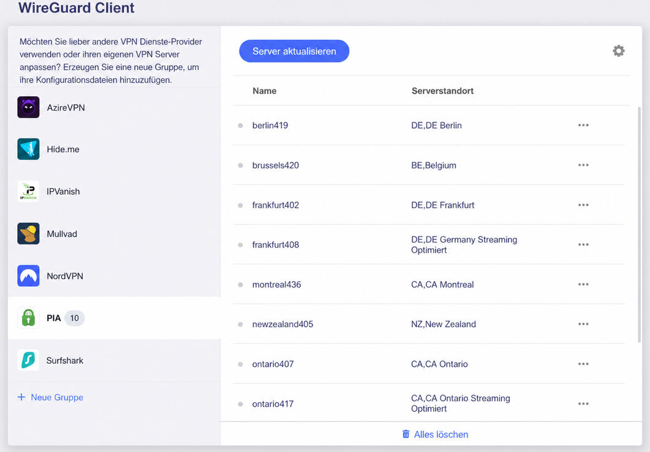650x452 pixels.
Task: Select server name montreal436
Action: [276, 284]
